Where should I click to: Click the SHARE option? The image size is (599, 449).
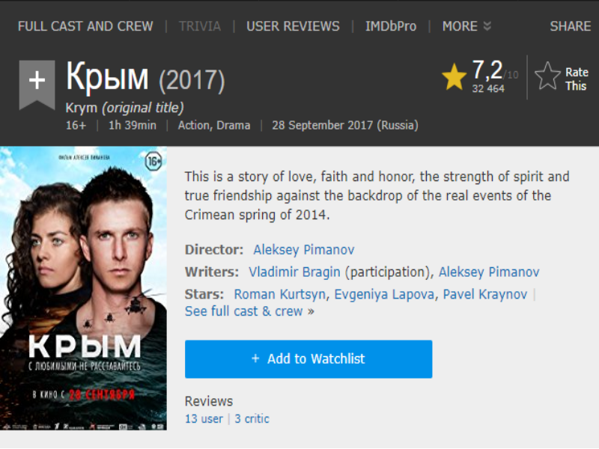[570, 26]
